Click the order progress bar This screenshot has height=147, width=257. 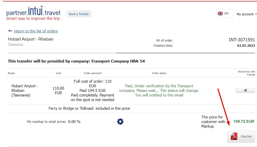click(131, 53)
